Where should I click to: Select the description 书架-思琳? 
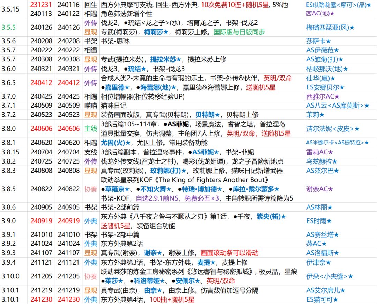[115, 41]
